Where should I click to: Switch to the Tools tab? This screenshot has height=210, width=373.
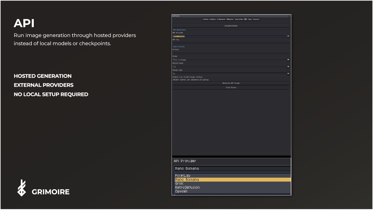coord(250,19)
